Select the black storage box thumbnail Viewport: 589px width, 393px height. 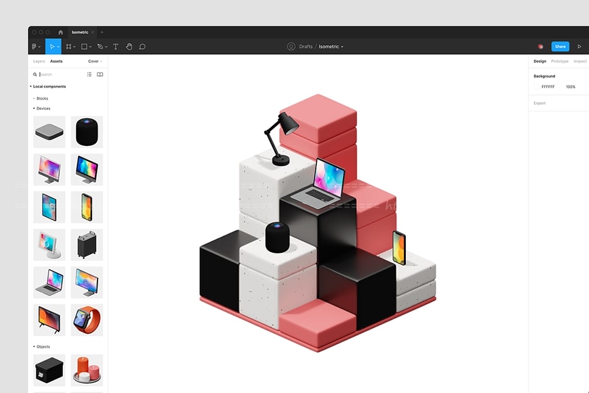tap(49, 370)
